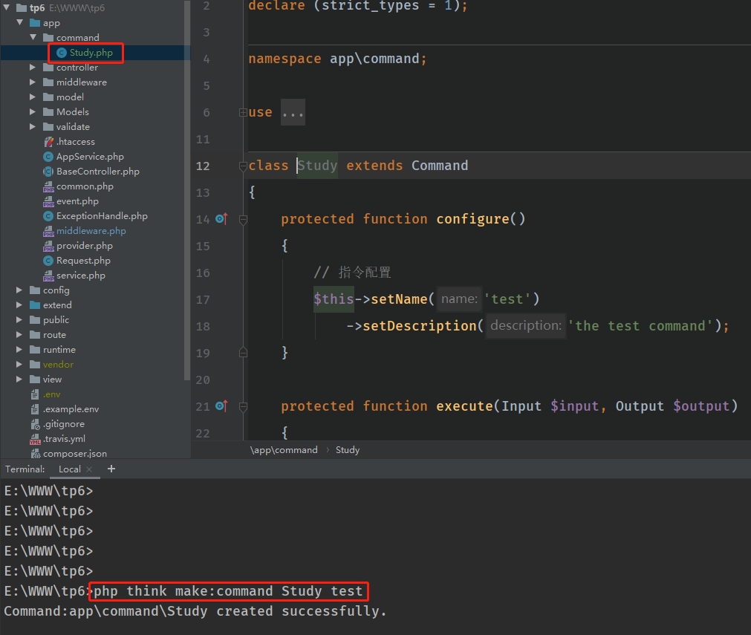Image resolution: width=751 pixels, height=635 pixels.
Task: Click the .env file icon
Action: [35, 394]
